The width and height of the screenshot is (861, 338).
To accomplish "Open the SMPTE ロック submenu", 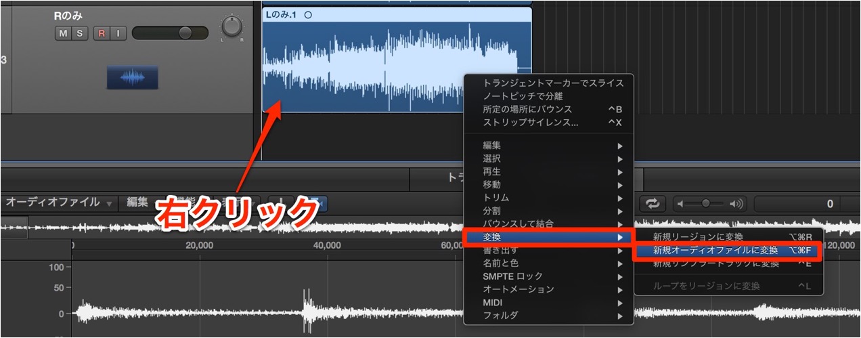I will click(549, 276).
